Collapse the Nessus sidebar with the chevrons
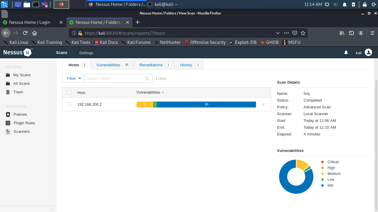 (52, 209)
